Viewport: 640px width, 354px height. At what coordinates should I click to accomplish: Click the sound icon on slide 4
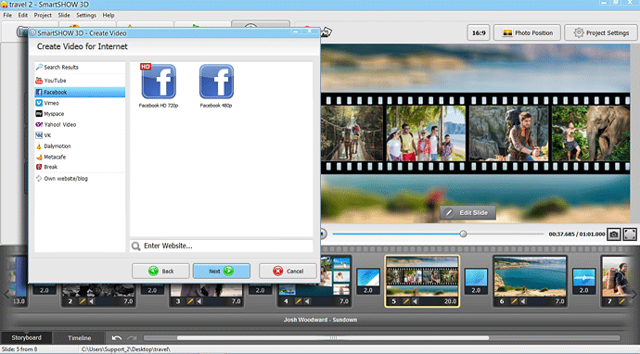click(308, 301)
